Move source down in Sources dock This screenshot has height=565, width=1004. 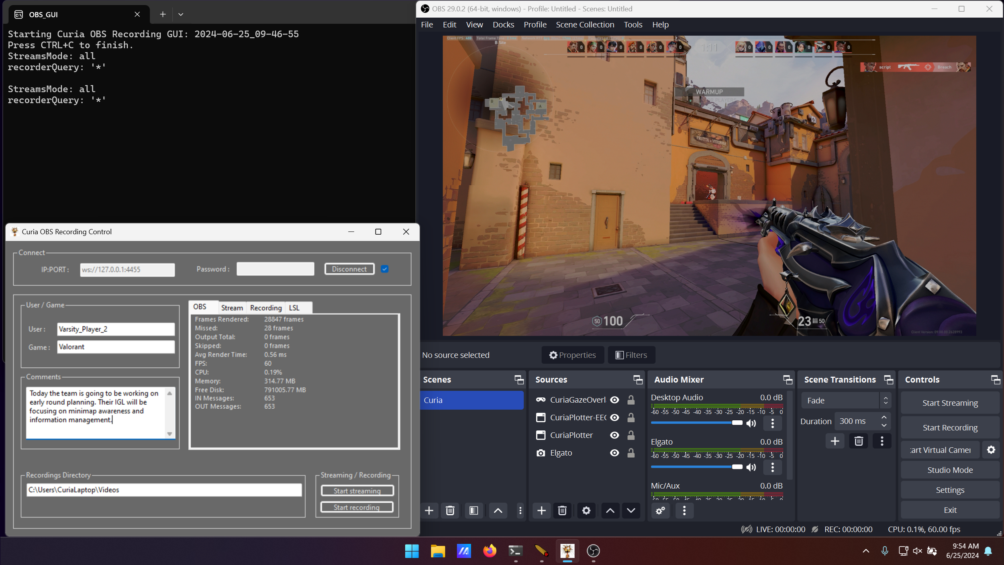coord(631,510)
